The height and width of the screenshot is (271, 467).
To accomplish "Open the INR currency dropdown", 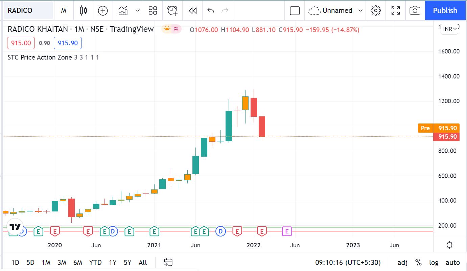I will tap(450, 29).
